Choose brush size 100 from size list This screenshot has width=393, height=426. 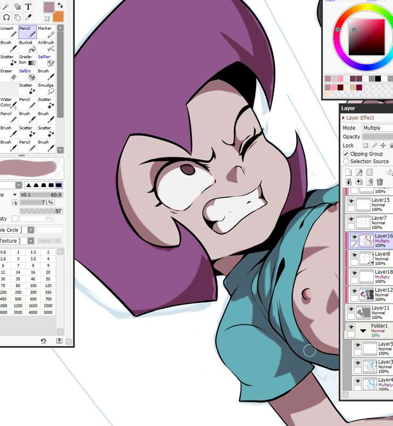tap(33, 285)
